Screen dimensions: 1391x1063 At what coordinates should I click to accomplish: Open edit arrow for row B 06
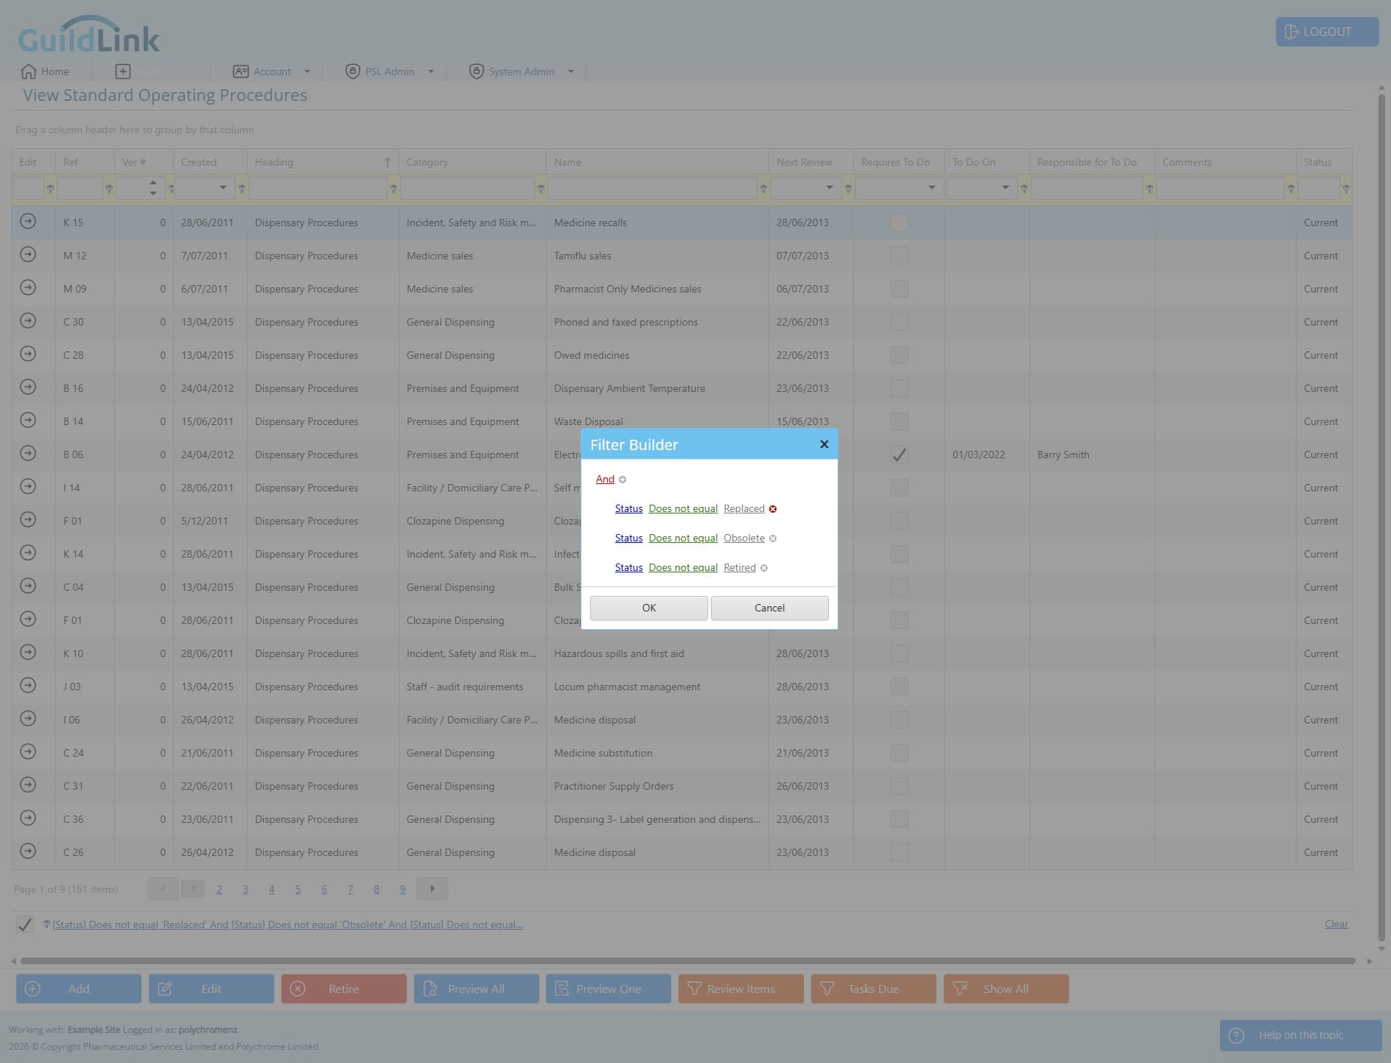[x=28, y=453]
